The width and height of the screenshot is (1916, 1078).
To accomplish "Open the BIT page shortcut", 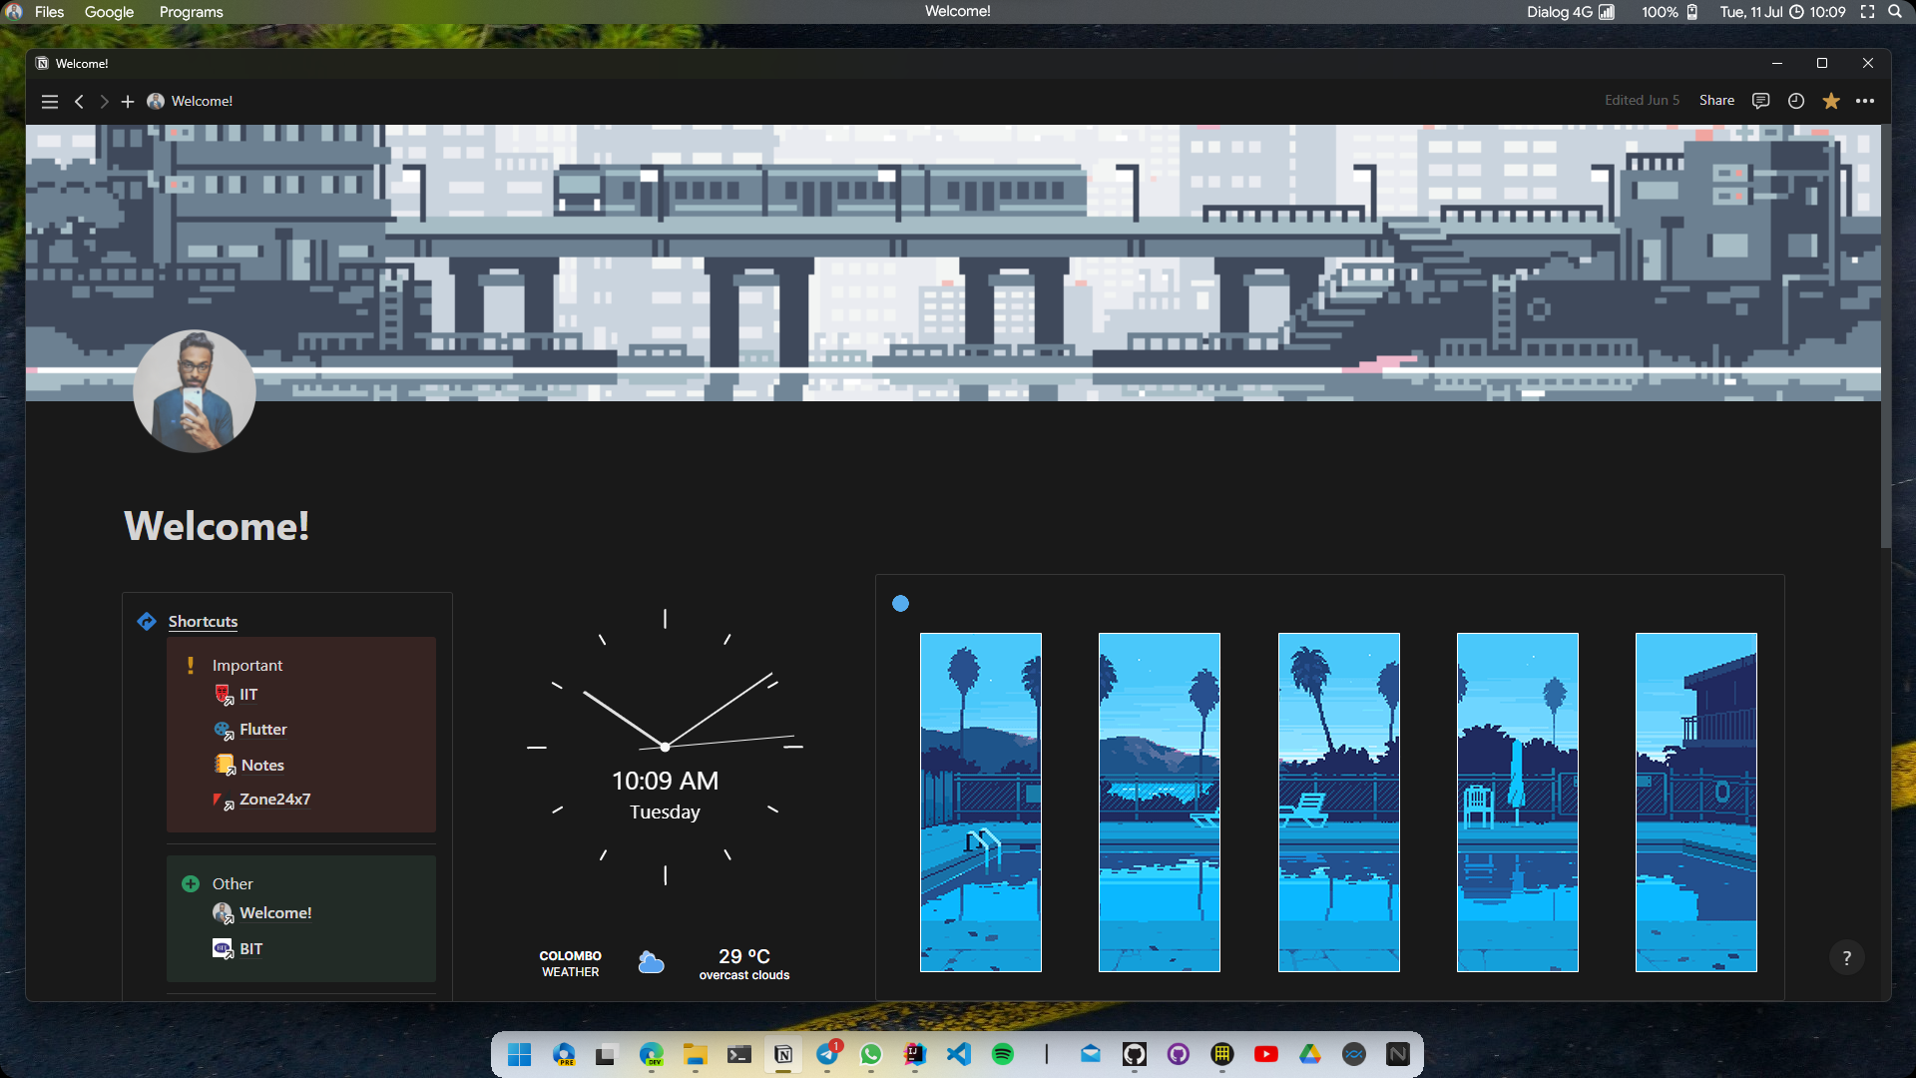I will coord(250,949).
